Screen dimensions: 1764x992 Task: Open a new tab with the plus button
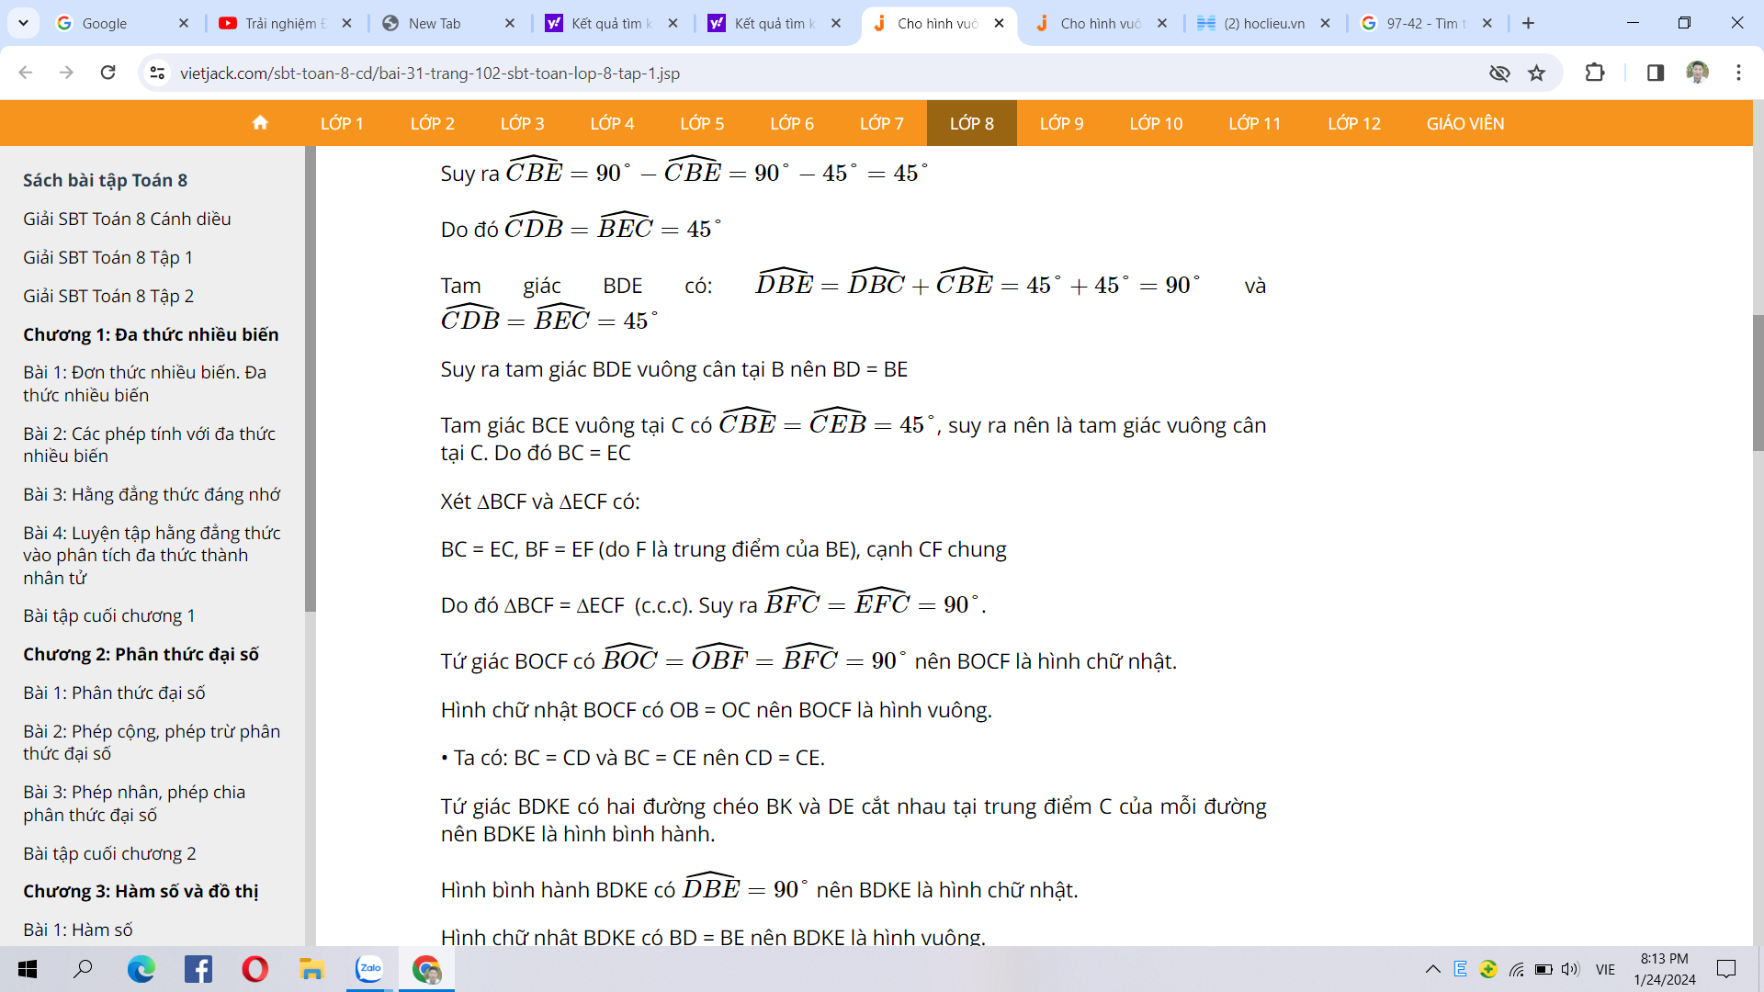[1528, 23]
